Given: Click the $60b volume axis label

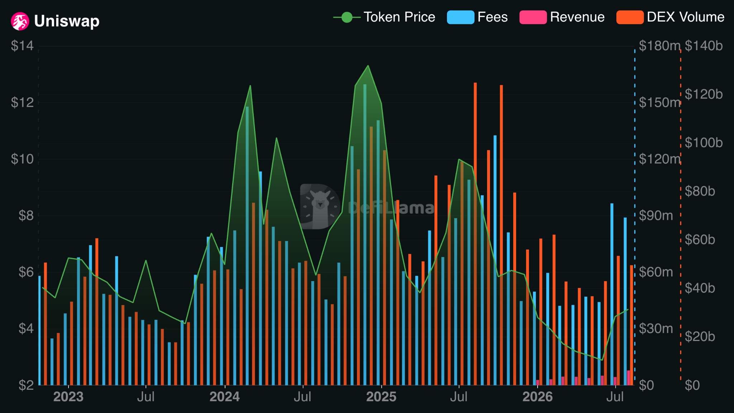Looking at the screenshot, I should (x=700, y=239).
